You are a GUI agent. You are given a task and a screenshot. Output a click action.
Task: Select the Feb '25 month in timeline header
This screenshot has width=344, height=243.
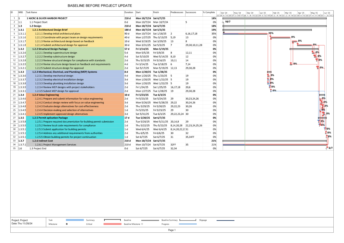[276, 13]
